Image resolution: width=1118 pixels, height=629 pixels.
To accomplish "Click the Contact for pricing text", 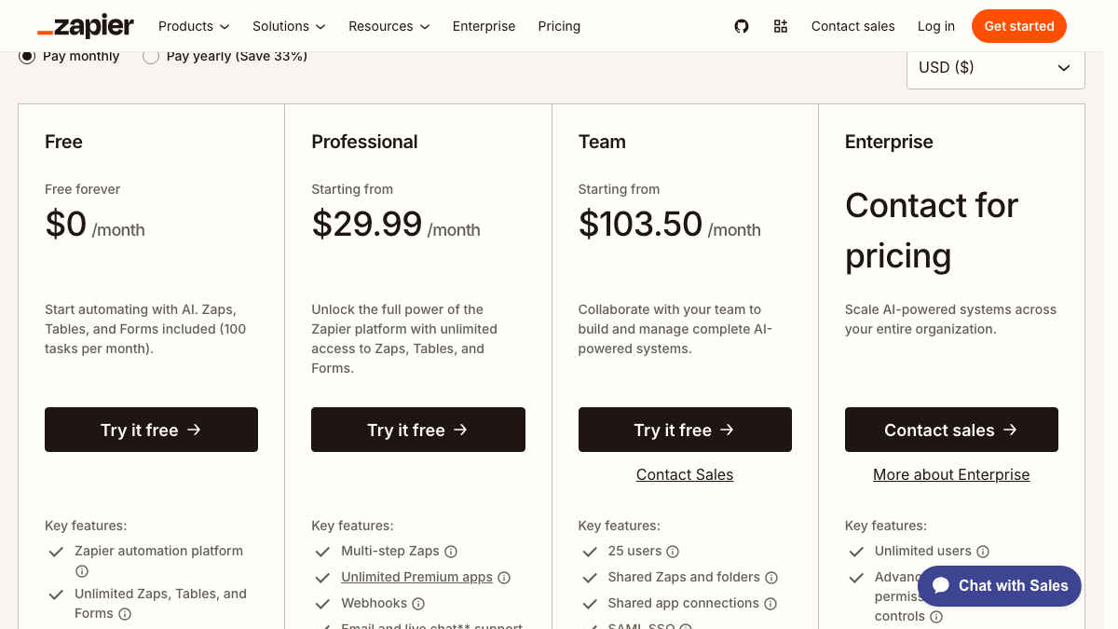I will (x=932, y=230).
